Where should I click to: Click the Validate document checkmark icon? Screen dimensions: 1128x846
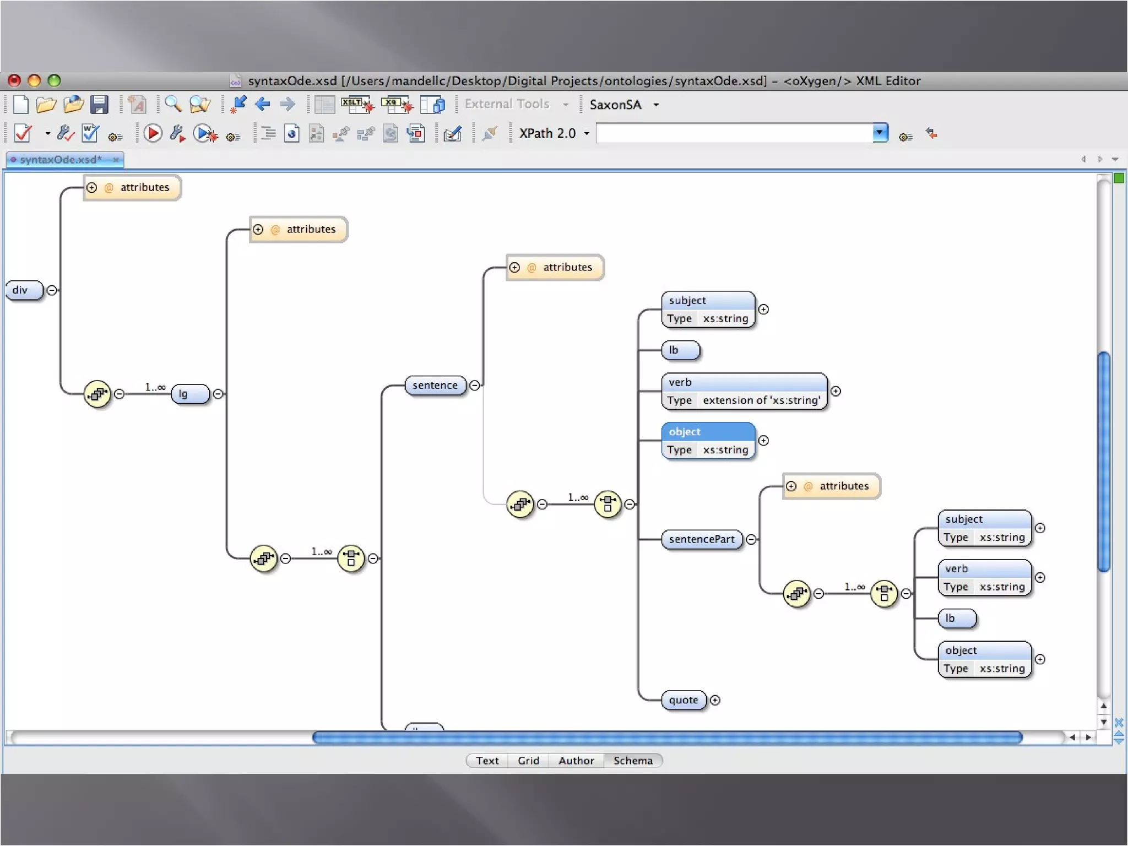pyautogui.click(x=23, y=133)
